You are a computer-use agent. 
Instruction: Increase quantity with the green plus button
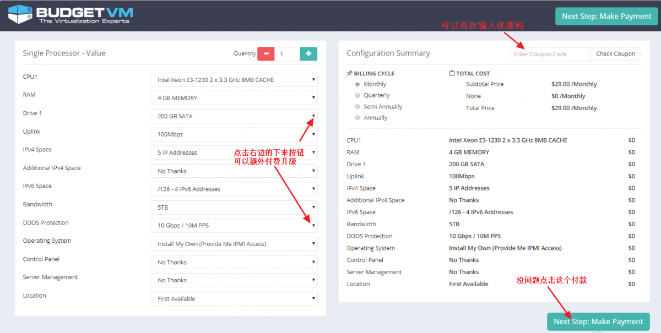click(308, 53)
